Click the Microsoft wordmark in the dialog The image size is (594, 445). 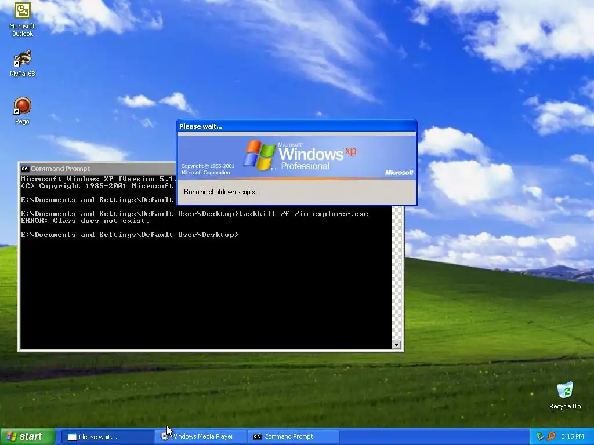399,173
